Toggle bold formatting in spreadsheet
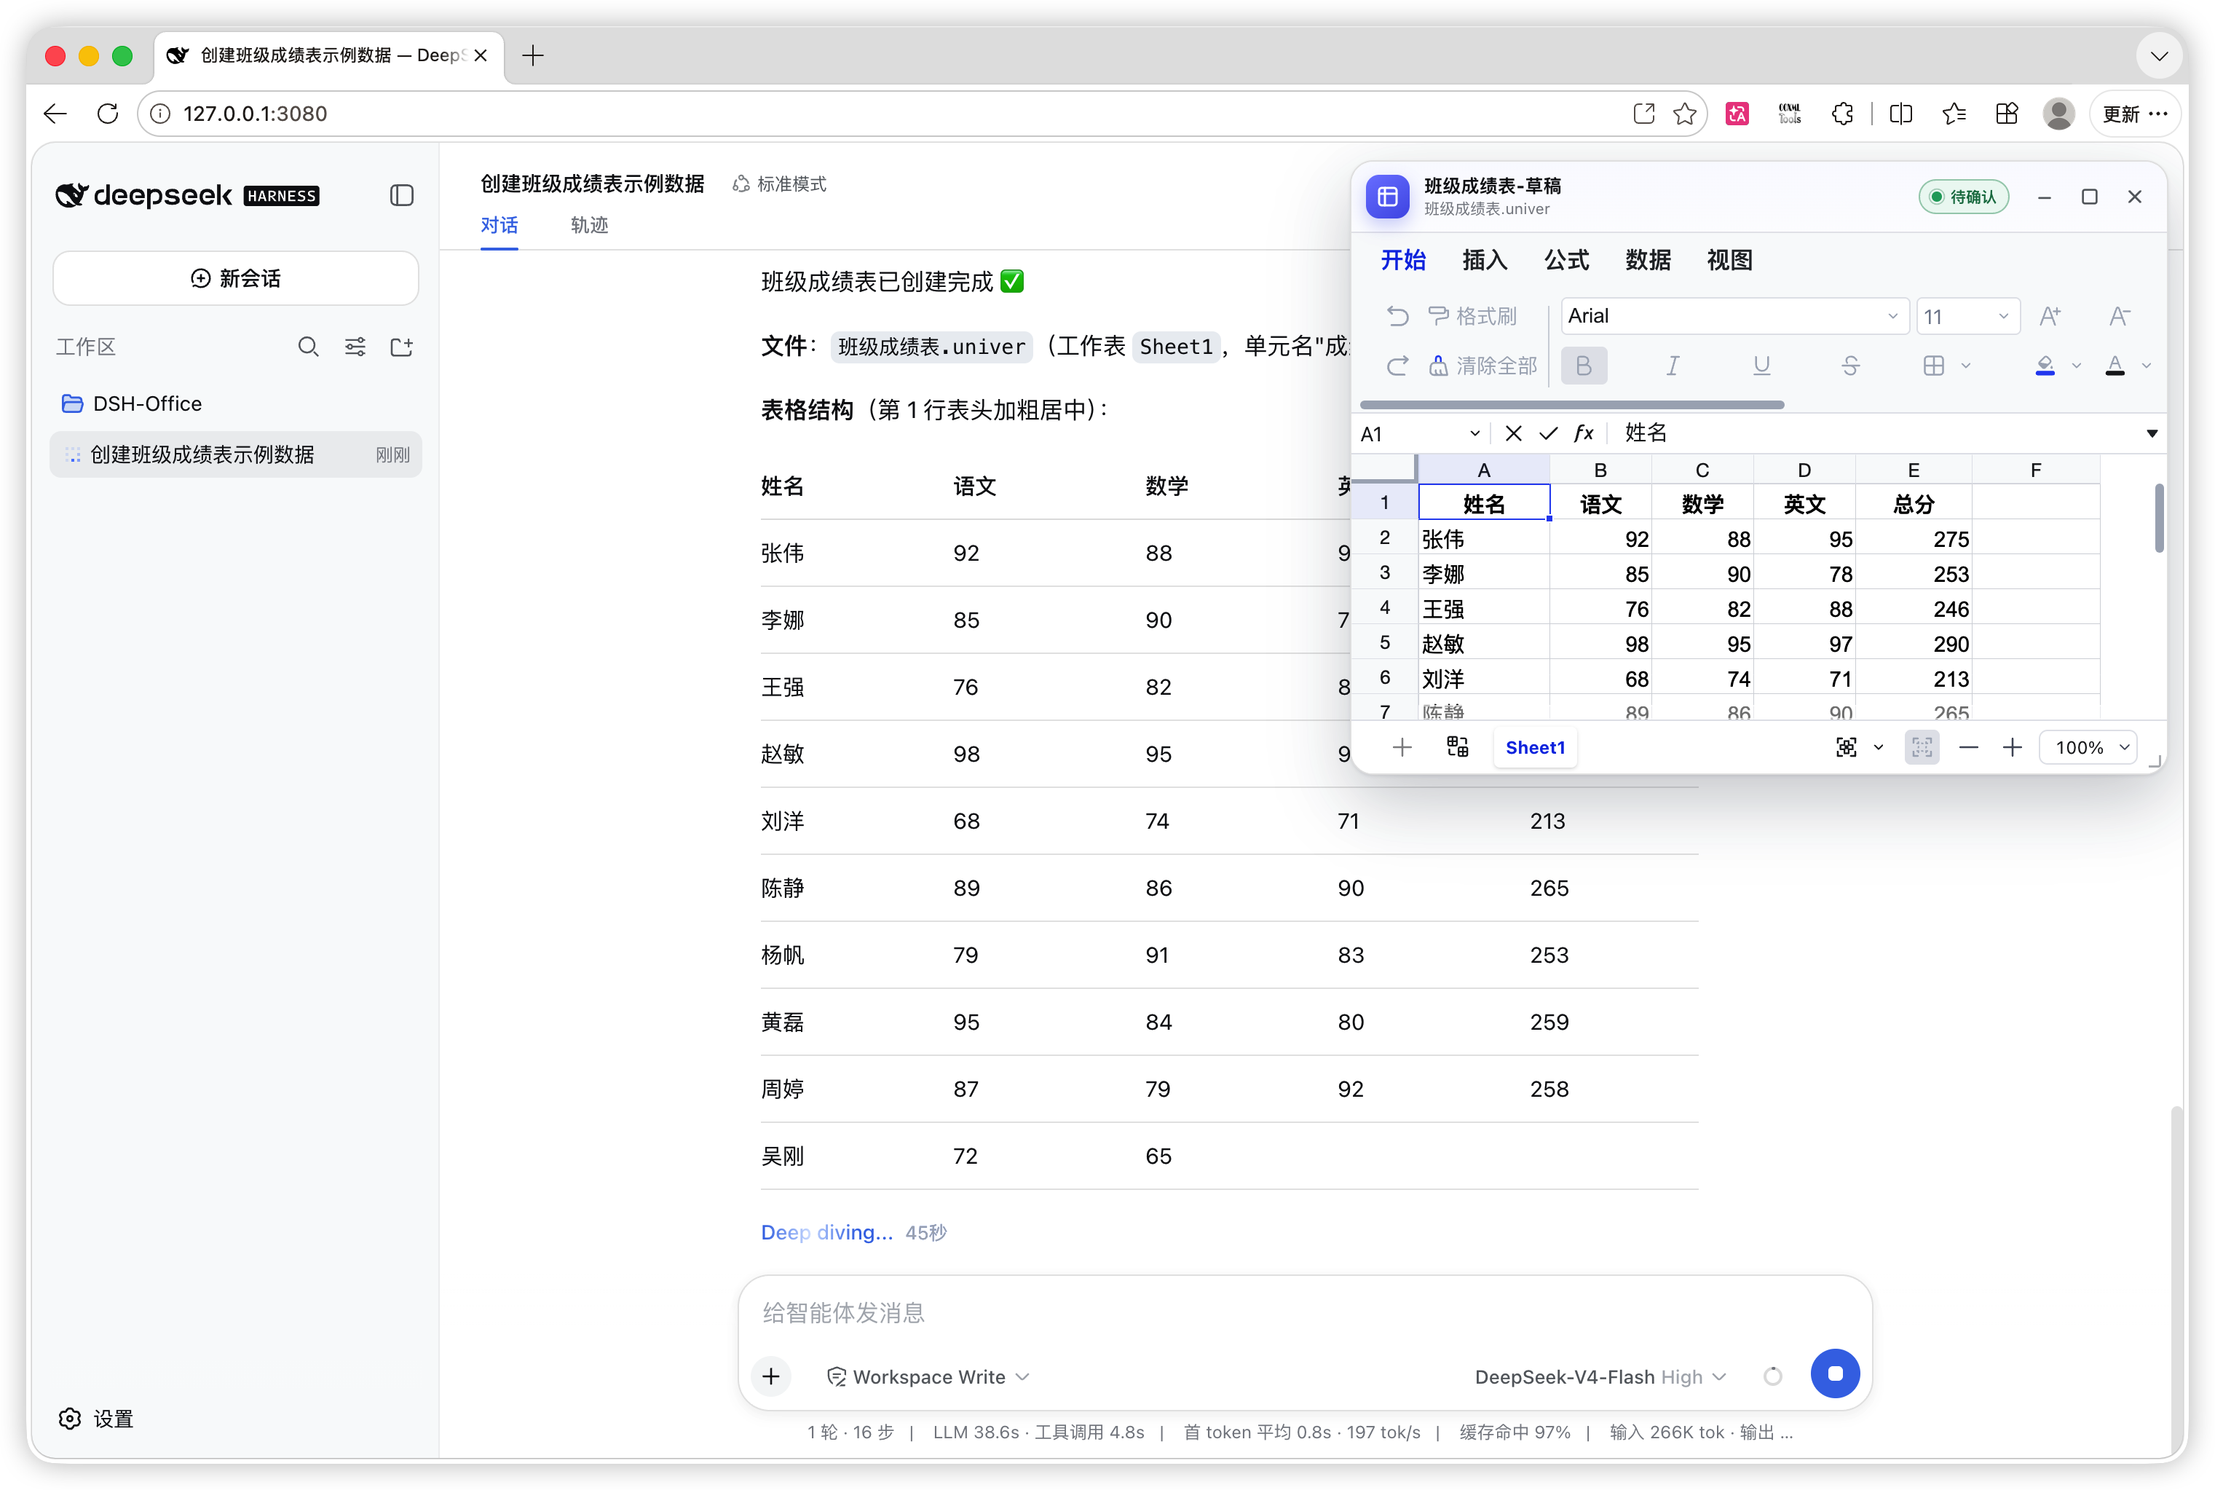 point(1584,366)
